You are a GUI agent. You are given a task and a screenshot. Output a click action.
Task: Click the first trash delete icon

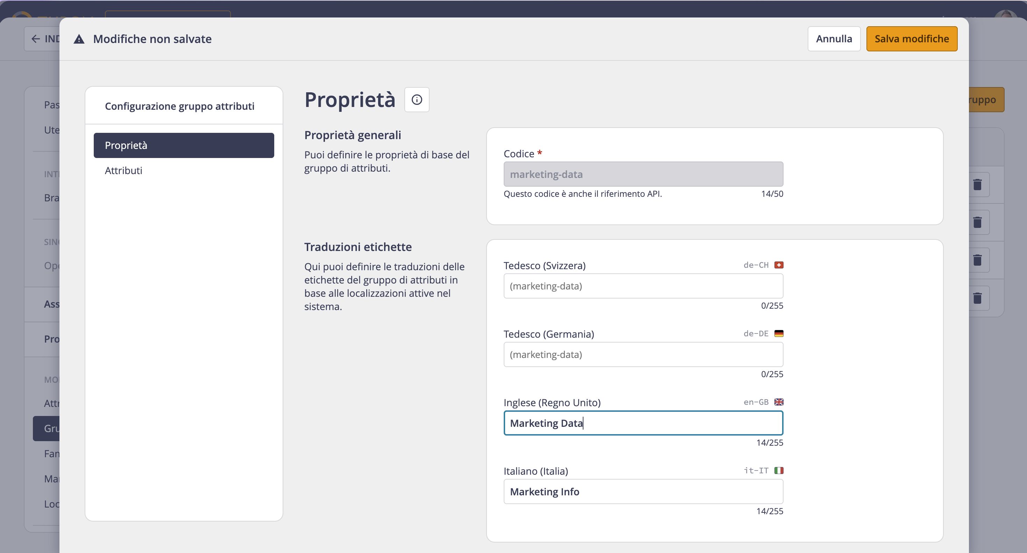(x=977, y=185)
